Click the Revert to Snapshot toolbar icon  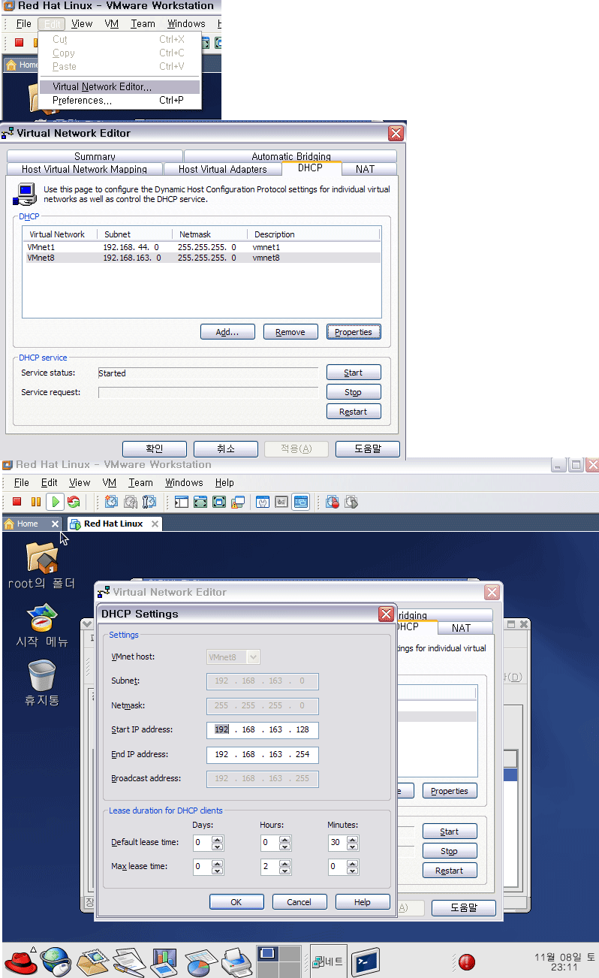(131, 502)
